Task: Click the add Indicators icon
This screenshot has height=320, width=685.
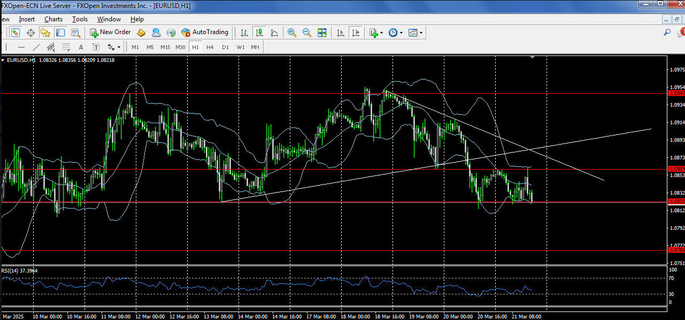Action: point(374,33)
